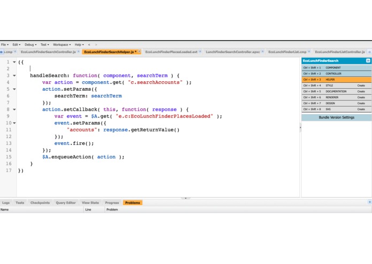This screenshot has width=372, height=264.
Task: Select the HELPER bundle item
Action: [337, 80]
